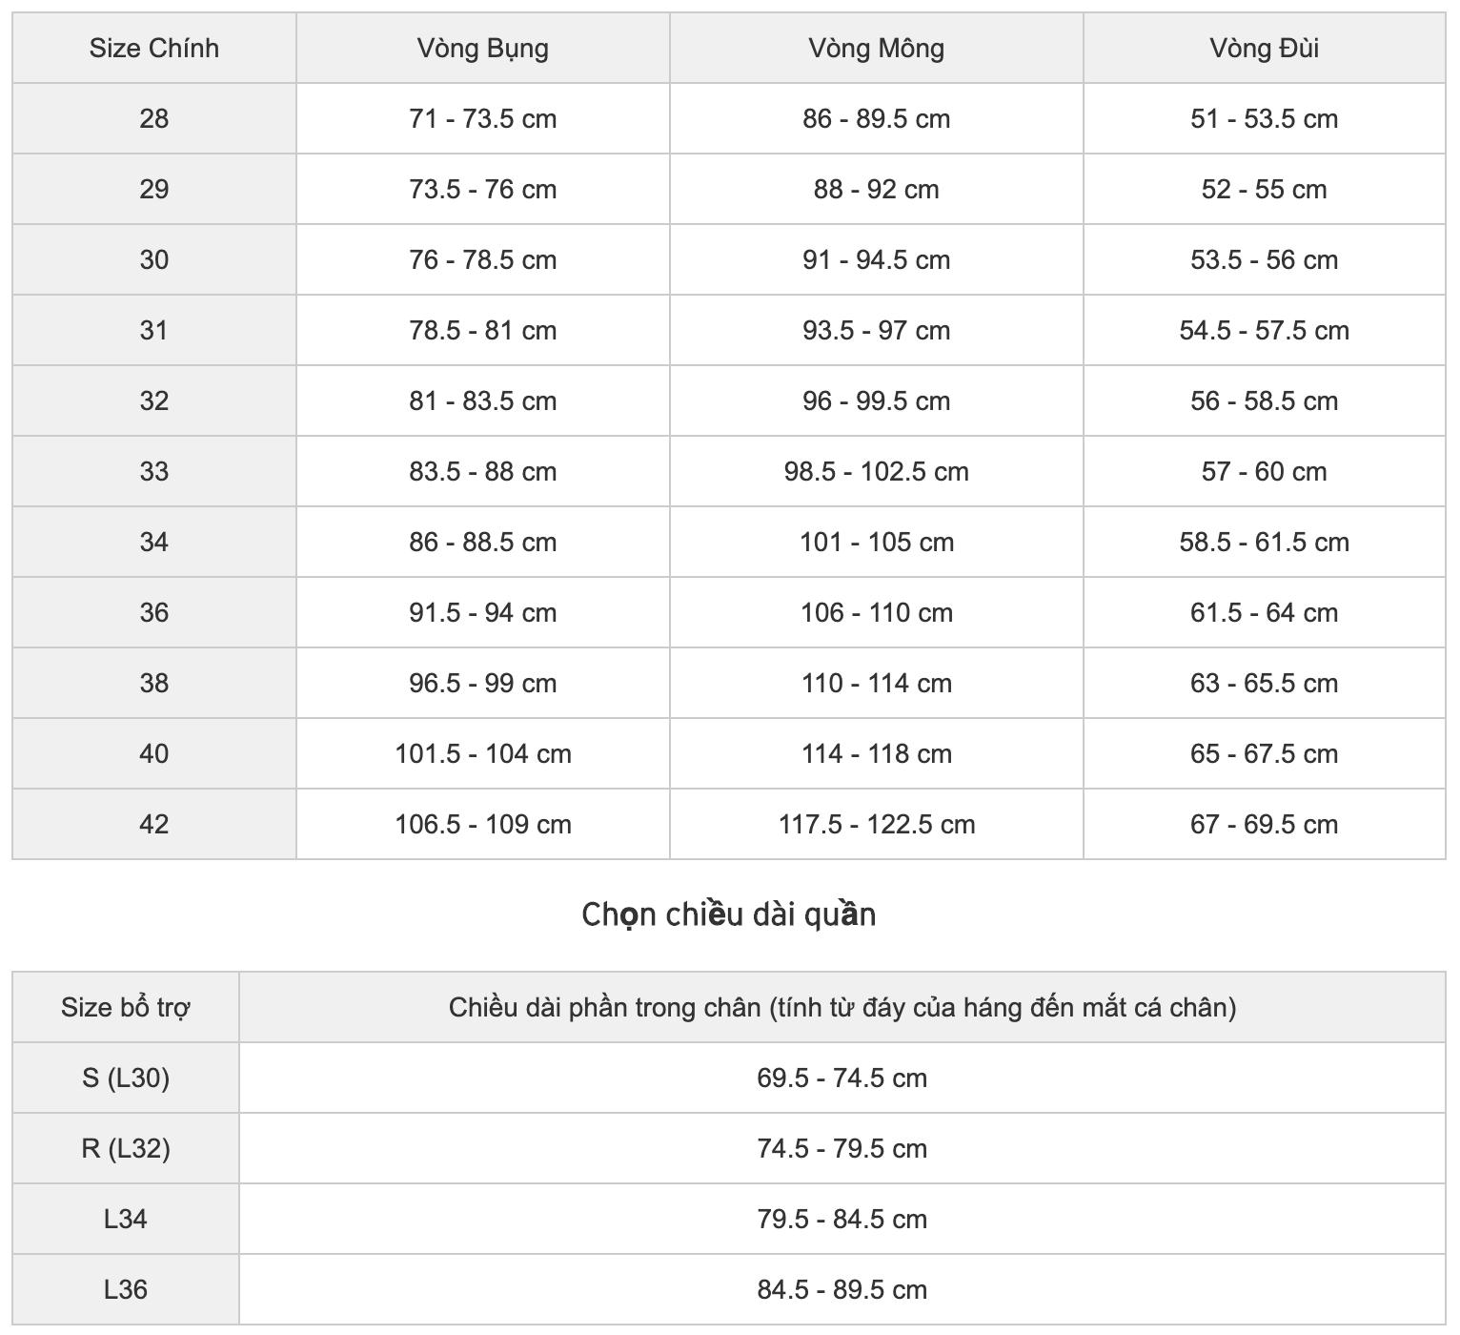The width and height of the screenshot is (1460, 1335).
Task: Click hip value 106 - 110 cm
Action: click(x=877, y=612)
